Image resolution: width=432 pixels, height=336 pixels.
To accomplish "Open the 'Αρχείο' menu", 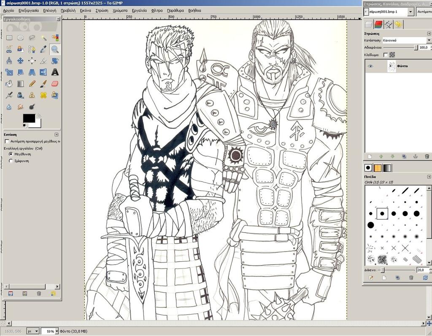I will pyautogui.click(x=8, y=11).
